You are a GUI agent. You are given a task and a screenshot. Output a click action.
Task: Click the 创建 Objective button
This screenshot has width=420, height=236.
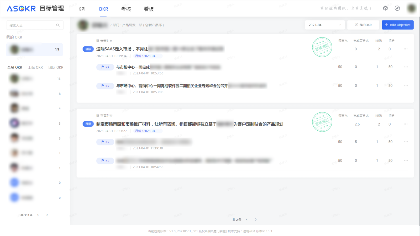[x=397, y=25]
